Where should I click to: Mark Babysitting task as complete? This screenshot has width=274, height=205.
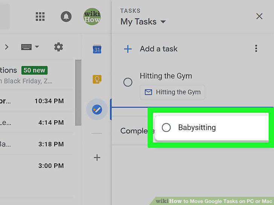[166, 128]
